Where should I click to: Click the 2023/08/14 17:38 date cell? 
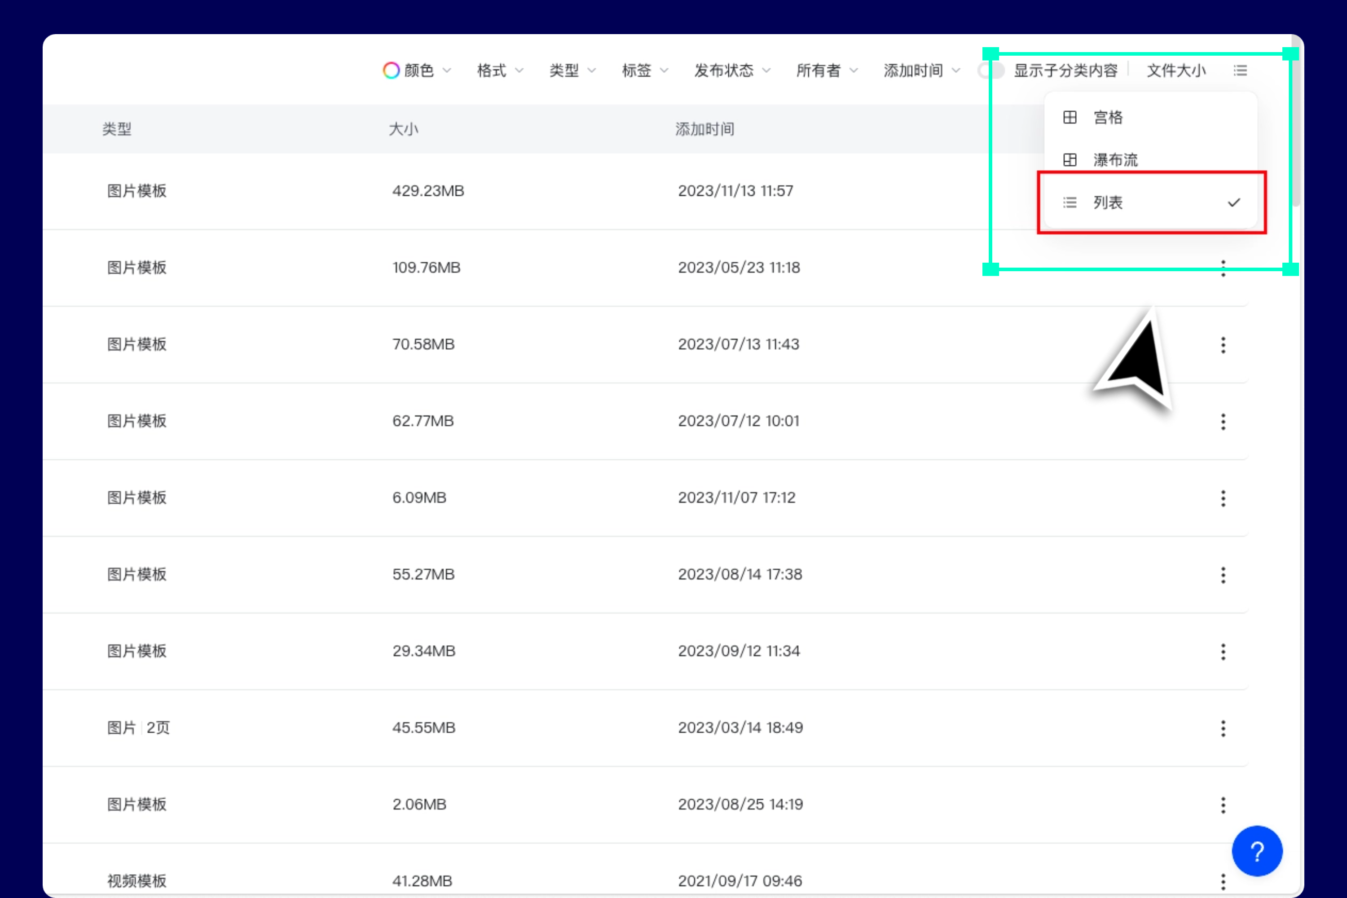pyautogui.click(x=740, y=574)
